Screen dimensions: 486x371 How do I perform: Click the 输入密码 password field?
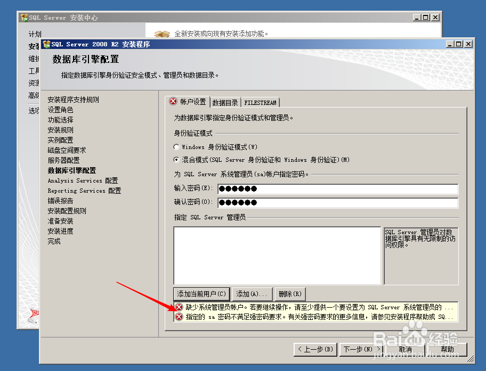click(x=338, y=188)
